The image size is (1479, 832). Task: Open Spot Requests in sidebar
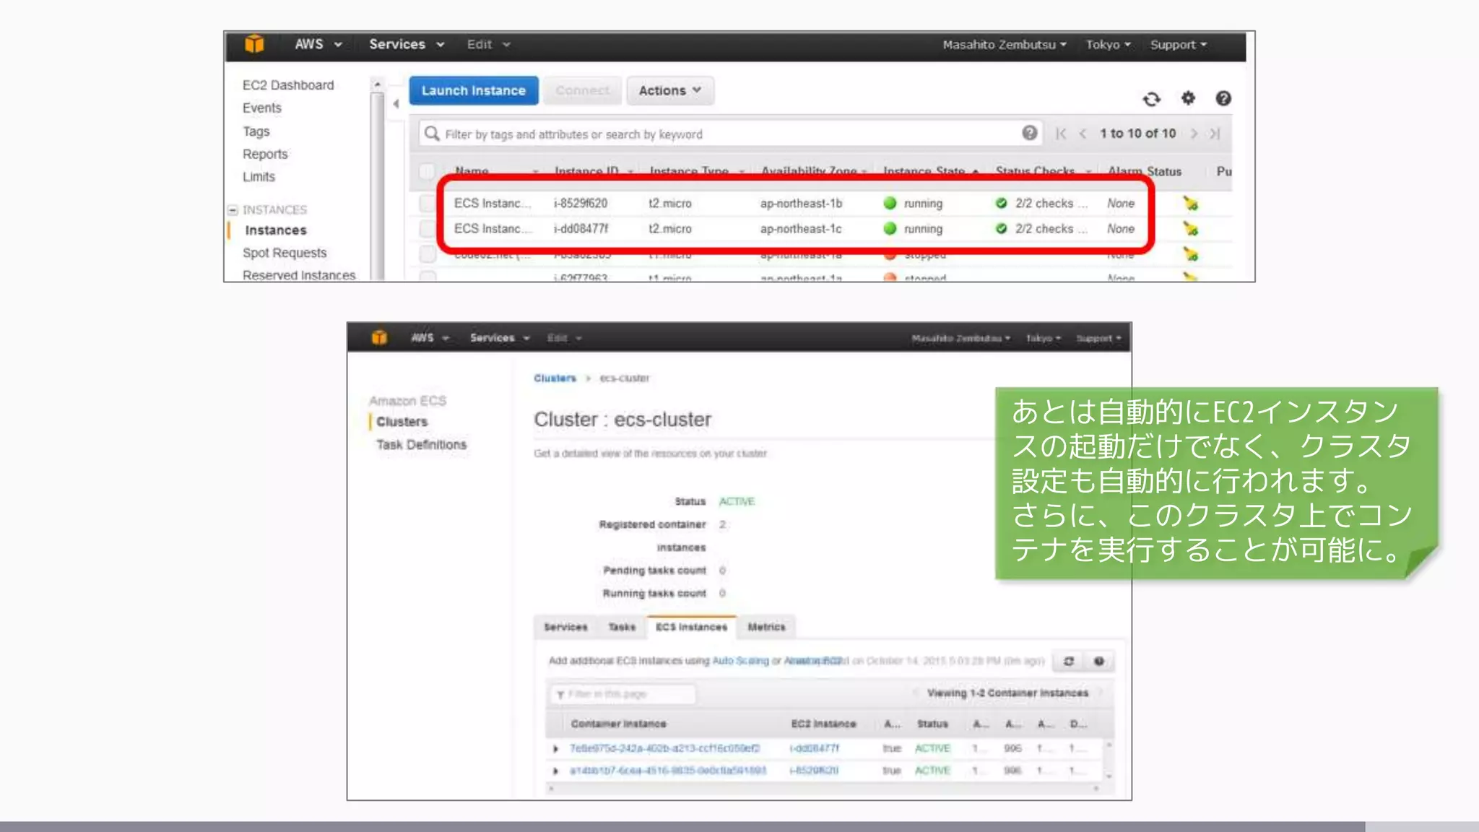285,253
